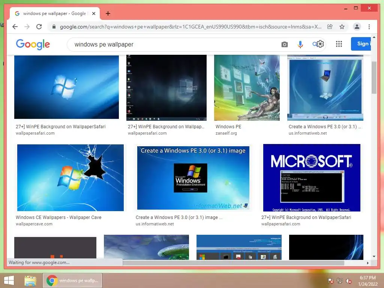Screen dimensions: 384x288
Task: Click the scrollbar down arrow
Action: click(374, 256)
